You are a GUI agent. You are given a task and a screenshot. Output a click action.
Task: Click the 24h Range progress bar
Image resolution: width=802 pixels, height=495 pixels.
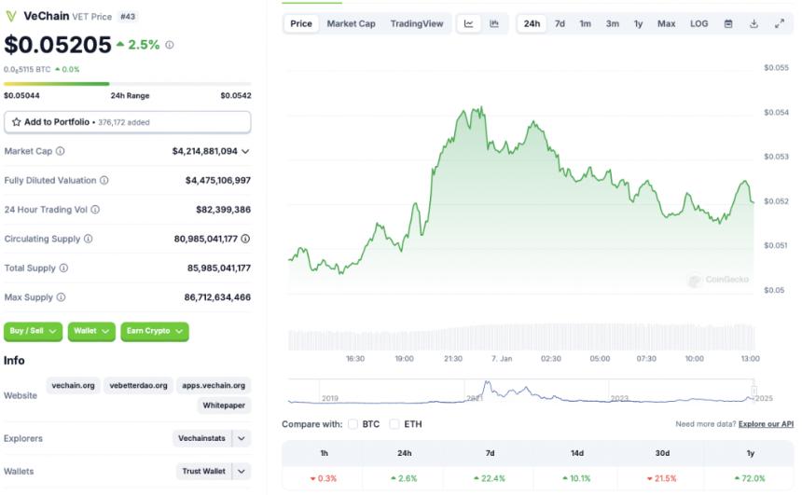click(128, 83)
